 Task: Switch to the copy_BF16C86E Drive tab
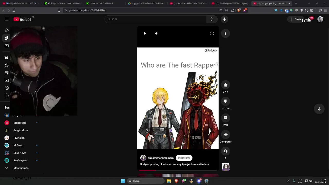[147, 3]
